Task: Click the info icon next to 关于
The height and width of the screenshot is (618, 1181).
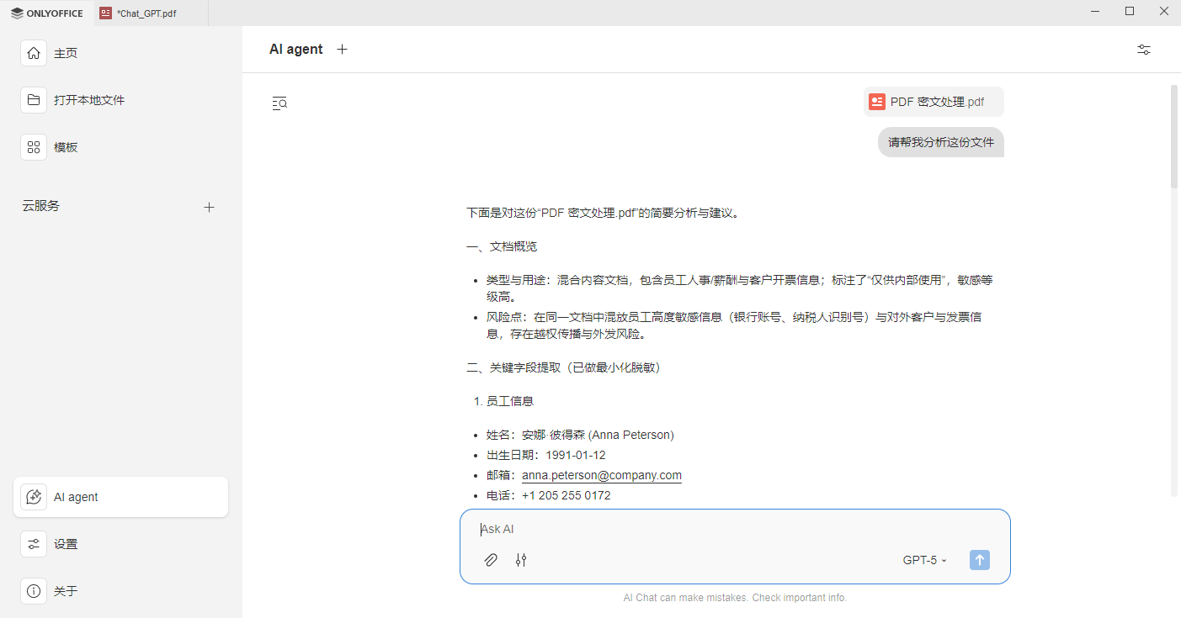Action: [x=34, y=591]
